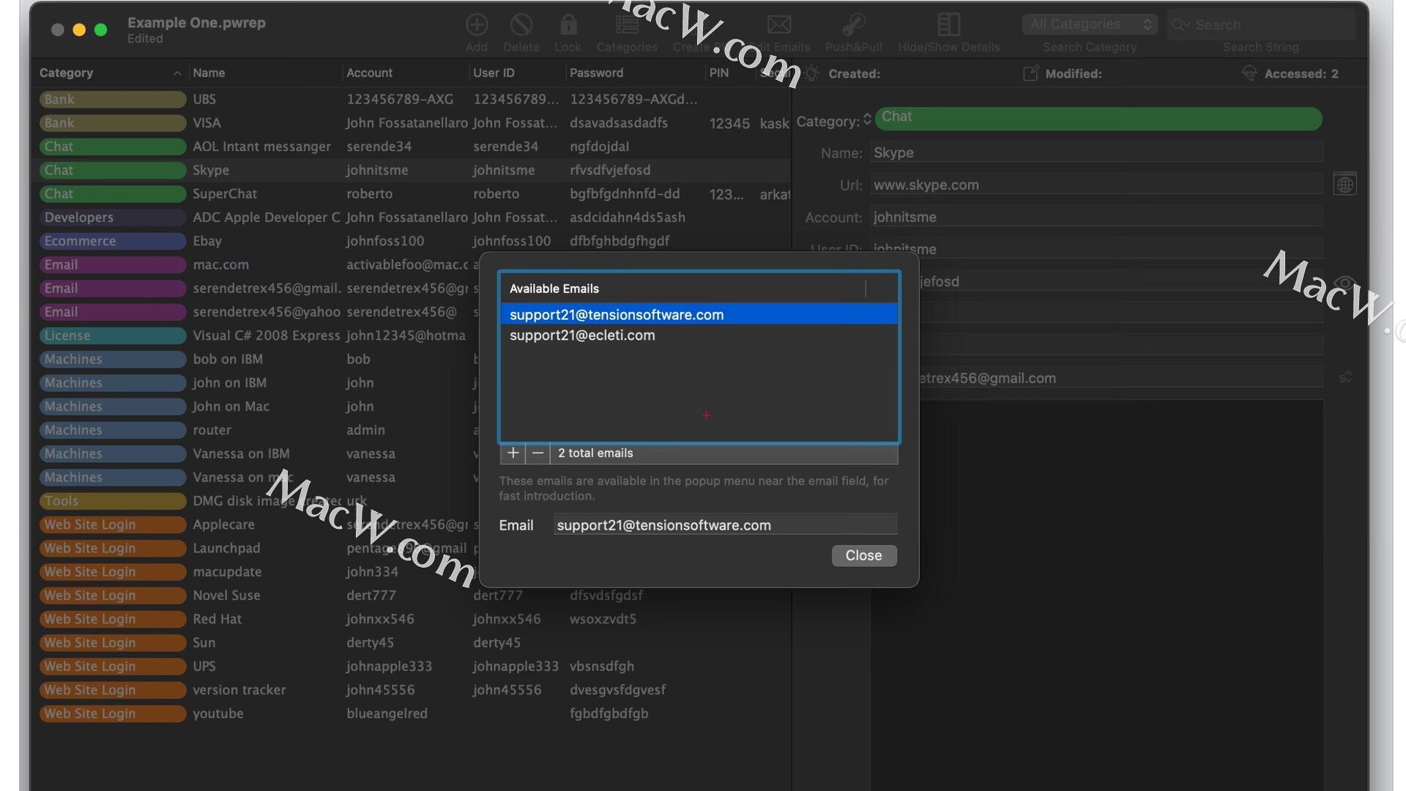Select support21@ecleti.com in the email list
The height and width of the screenshot is (791, 1406).
(x=699, y=335)
